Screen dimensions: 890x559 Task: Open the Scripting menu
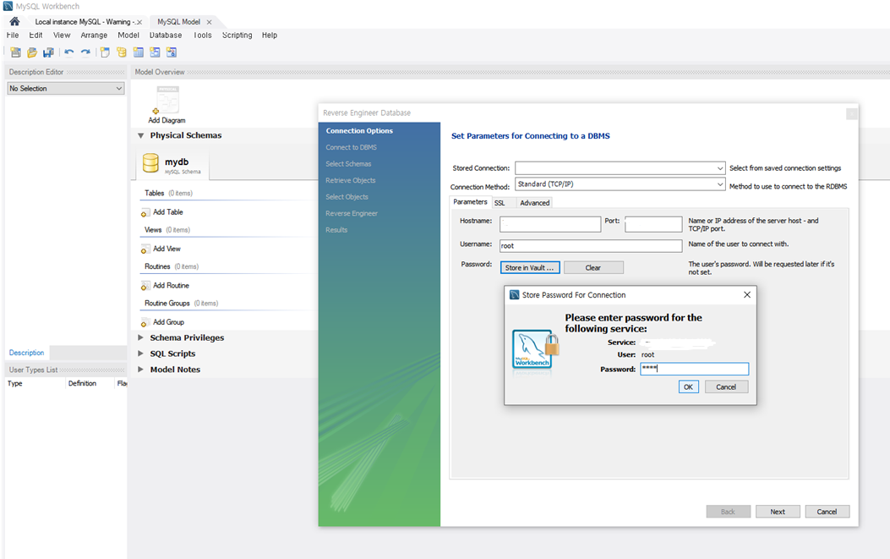tap(238, 36)
